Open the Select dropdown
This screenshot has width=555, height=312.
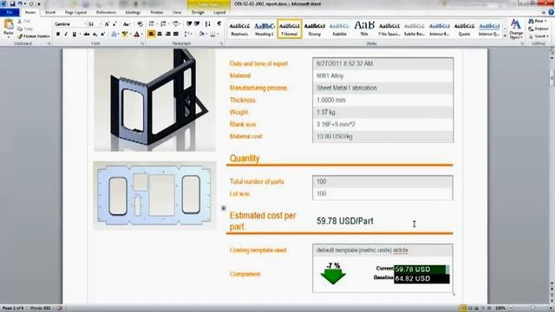click(539, 36)
